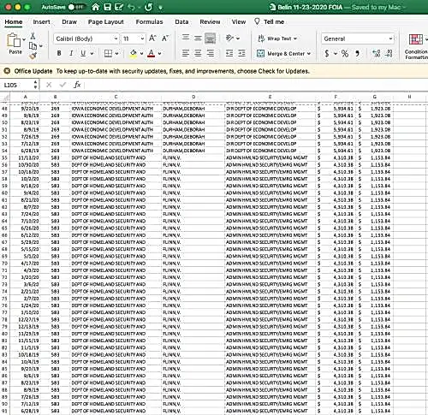Screen dimensions: 428x415
Task: Click the Merge & Center button
Action: coord(281,53)
